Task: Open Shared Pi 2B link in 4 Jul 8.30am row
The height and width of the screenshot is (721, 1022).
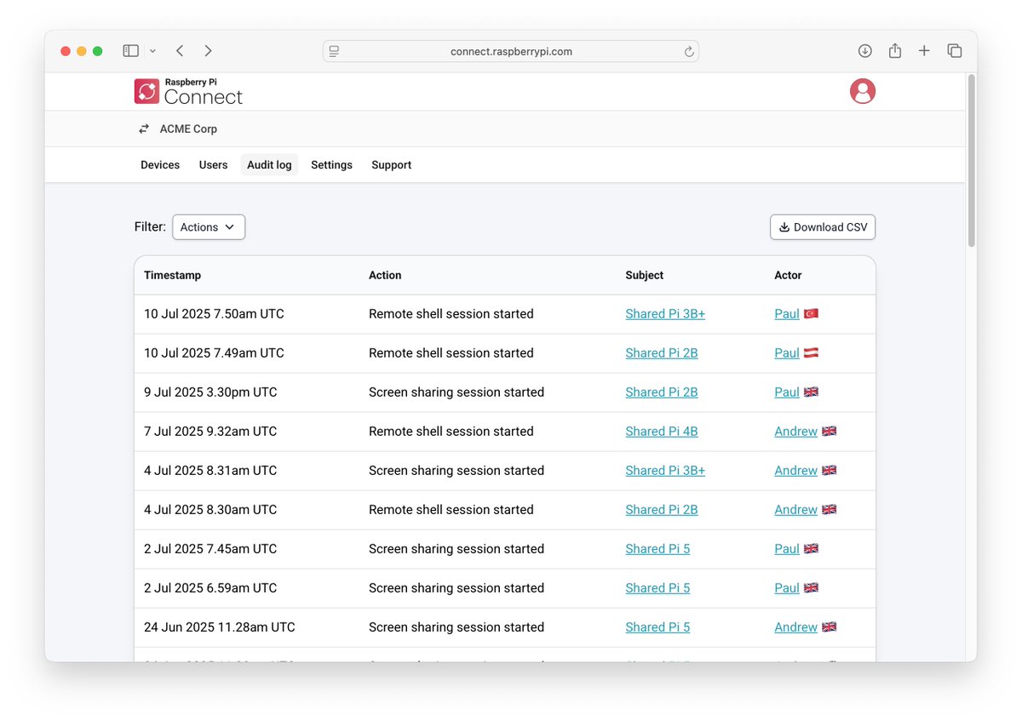Action: click(x=662, y=510)
